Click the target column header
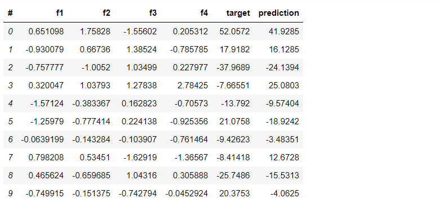This screenshot has width=439, height=207. tap(238, 13)
